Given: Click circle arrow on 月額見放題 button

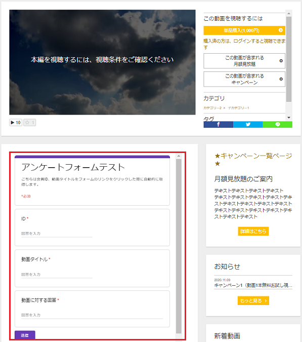Looking at the screenshot, I should coord(281,61).
